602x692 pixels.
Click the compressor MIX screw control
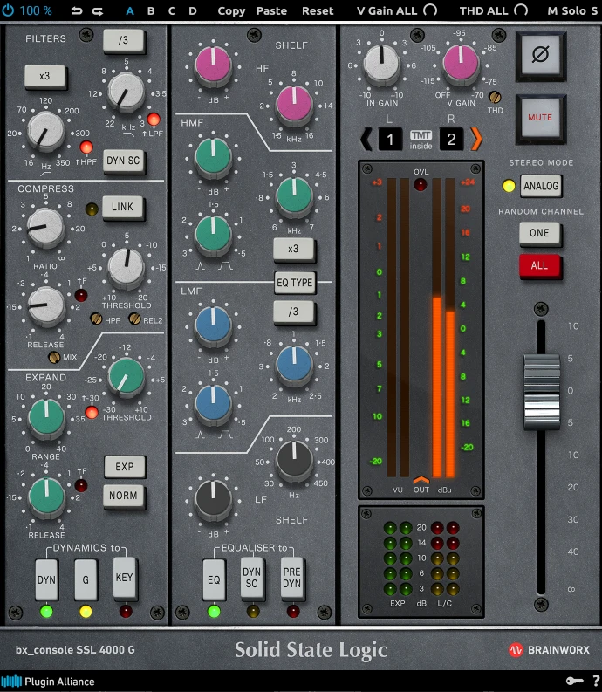54,357
